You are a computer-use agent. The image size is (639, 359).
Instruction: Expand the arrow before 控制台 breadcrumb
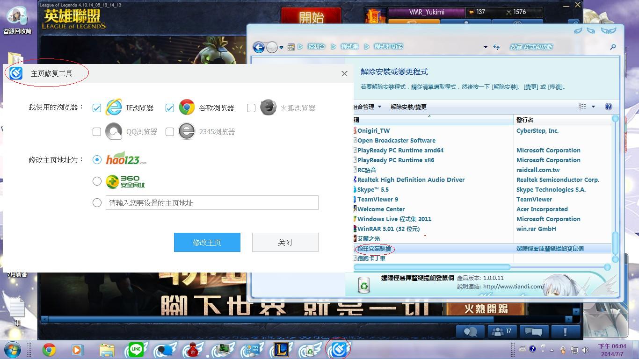point(301,47)
